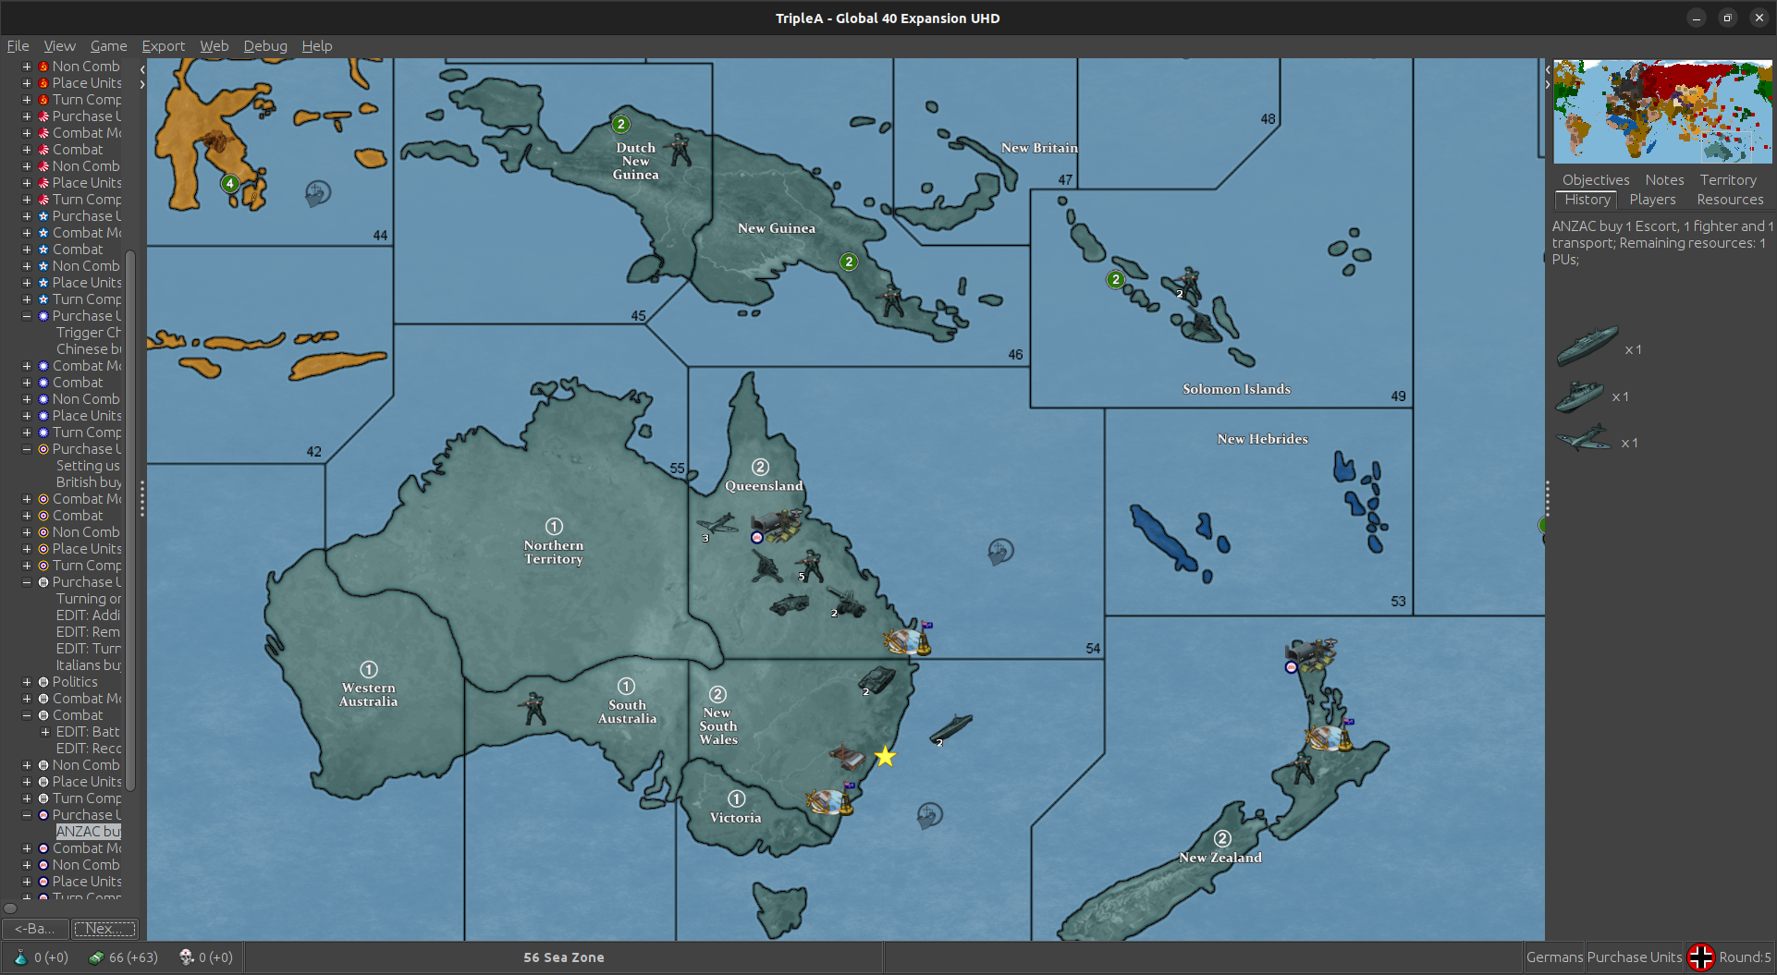1777x975 pixels.
Task: Open the Export menu
Action: coord(163,45)
